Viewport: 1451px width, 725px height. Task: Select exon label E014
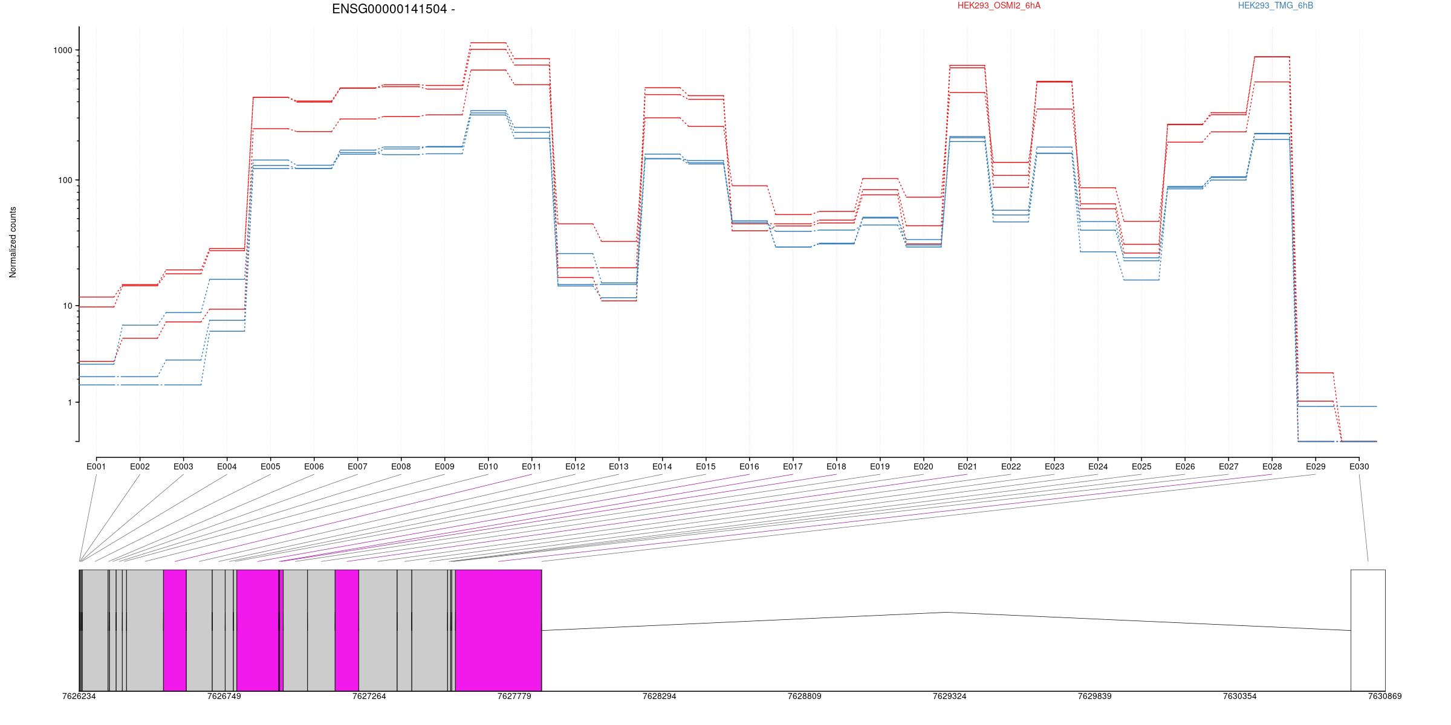click(x=662, y=466)
